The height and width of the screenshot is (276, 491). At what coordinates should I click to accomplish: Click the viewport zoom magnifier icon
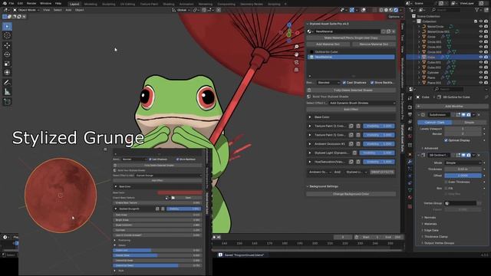click(x=297, y=47)
